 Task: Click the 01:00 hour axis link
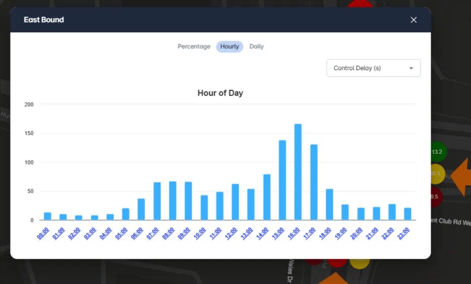point(58,233)
